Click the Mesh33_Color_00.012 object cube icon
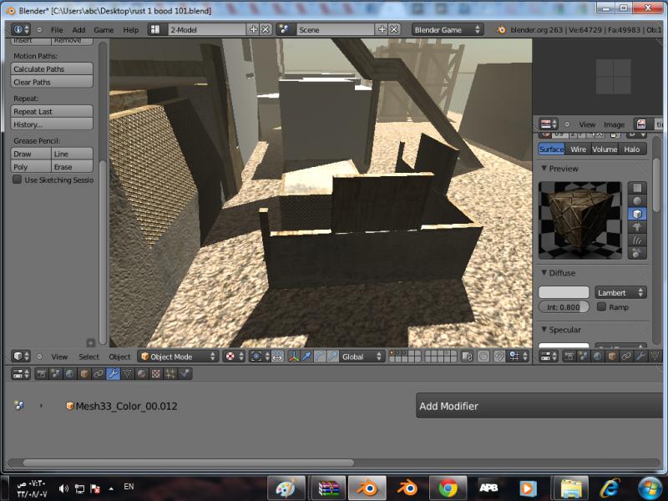This screenshot has width=668, height=501. coord(70,407)
